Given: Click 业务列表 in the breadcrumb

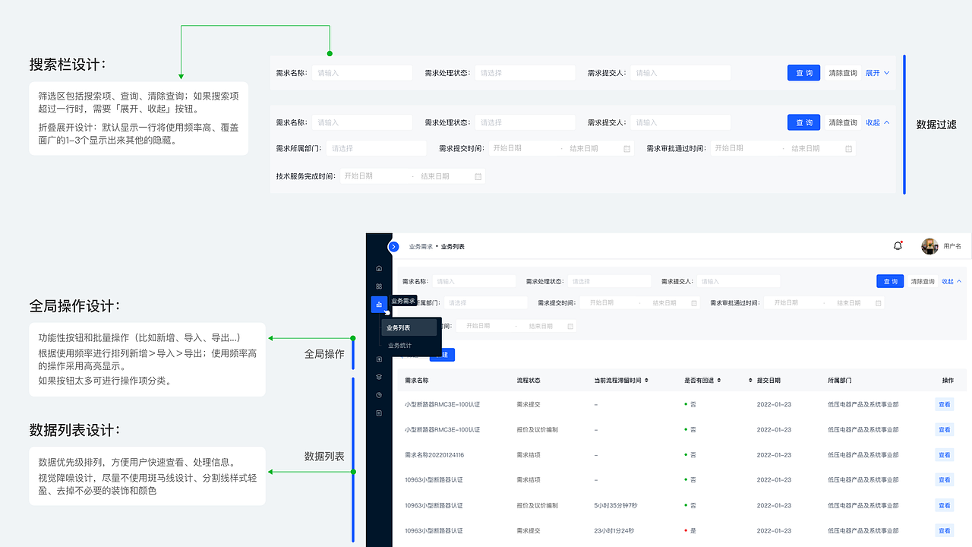Looking at the screenshot, I should tap(453, 247).
